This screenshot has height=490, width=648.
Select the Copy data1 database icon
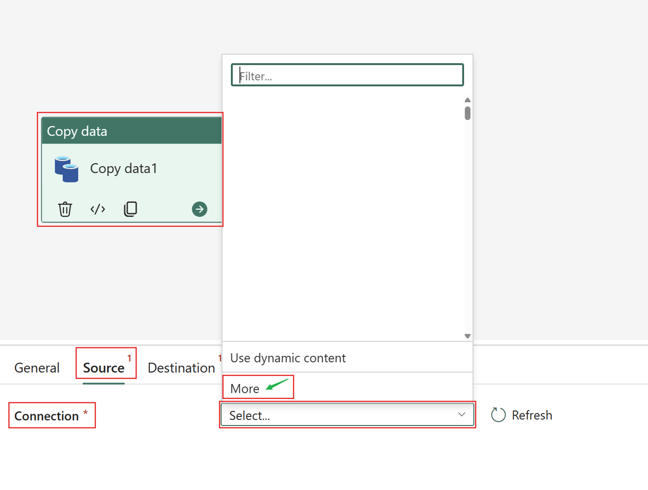(66, 169)
